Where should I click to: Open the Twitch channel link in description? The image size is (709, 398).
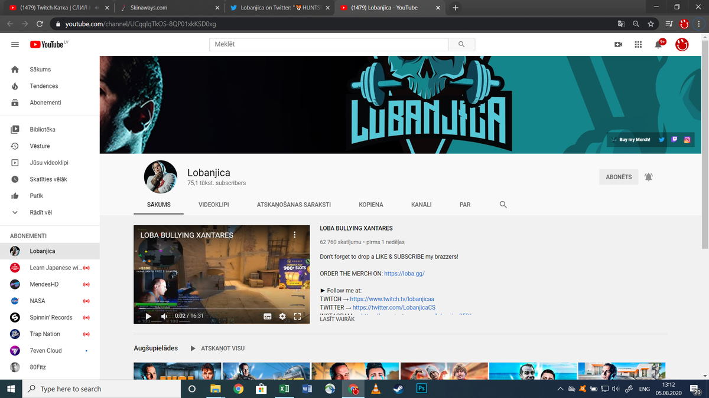click(392, 299)
